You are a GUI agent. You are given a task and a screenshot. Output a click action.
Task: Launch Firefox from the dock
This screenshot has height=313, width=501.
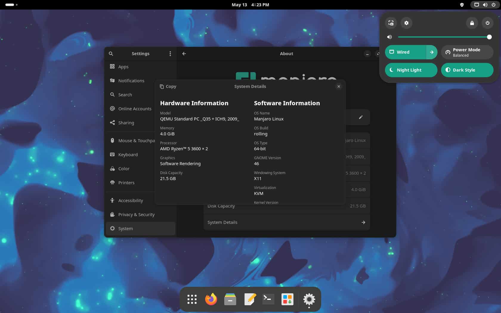[211, 299]
